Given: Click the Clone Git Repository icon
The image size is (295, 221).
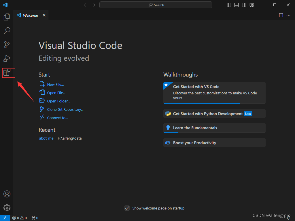Looking at the screenshot, I should pos(42,109).
